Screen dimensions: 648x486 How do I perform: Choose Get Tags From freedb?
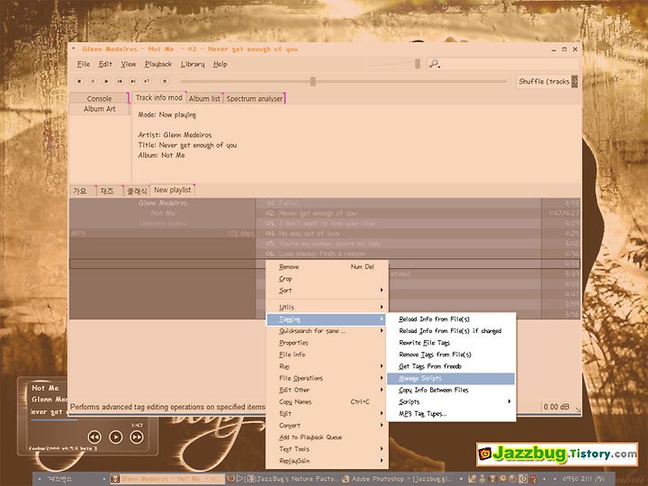coord(451,366)
